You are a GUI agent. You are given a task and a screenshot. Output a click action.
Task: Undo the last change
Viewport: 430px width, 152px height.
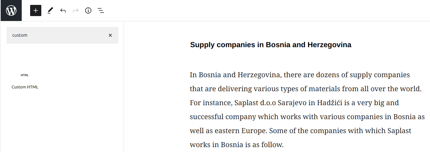[x=63, y=10]
